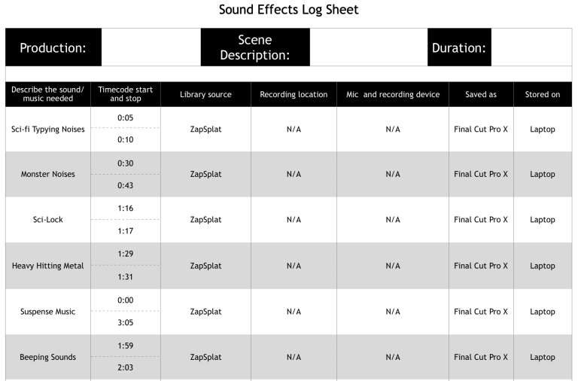Click the 0:30 start timecode

(x=126, y=163)
